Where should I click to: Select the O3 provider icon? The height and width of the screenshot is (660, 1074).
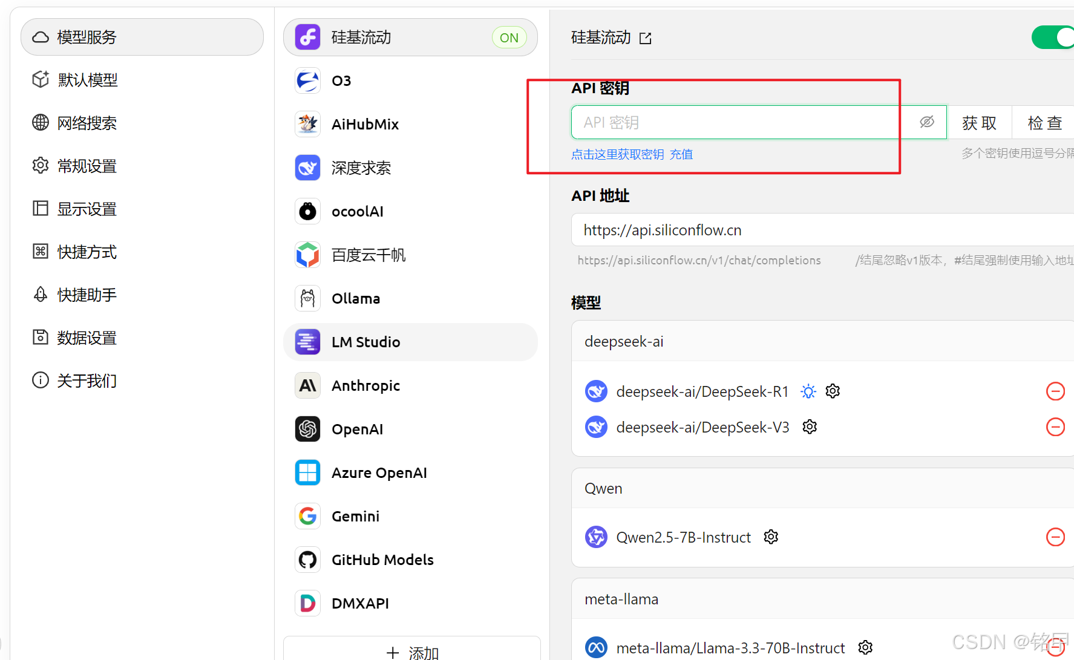click(x=307, y=80)
